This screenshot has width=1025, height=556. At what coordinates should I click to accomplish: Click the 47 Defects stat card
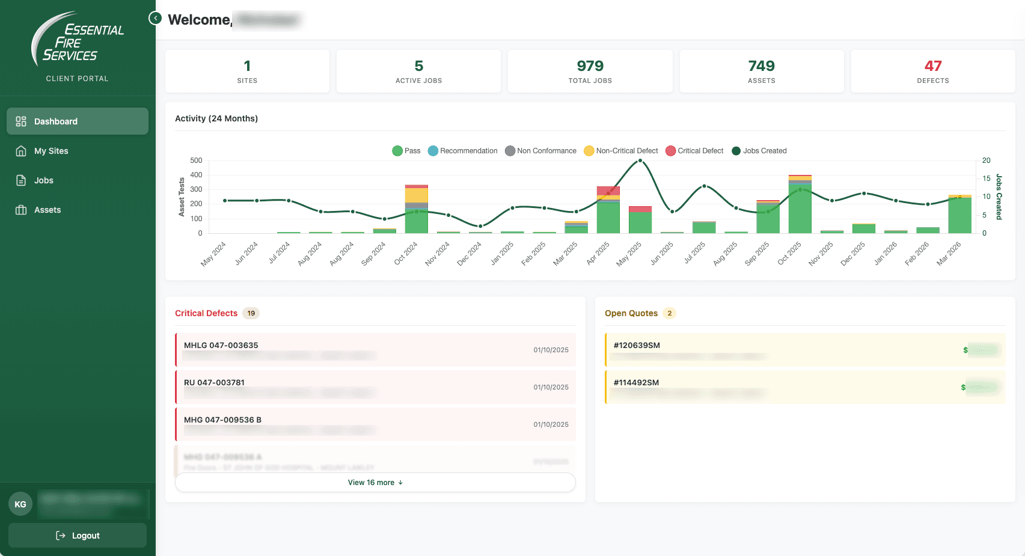click(x=932, y=71)
